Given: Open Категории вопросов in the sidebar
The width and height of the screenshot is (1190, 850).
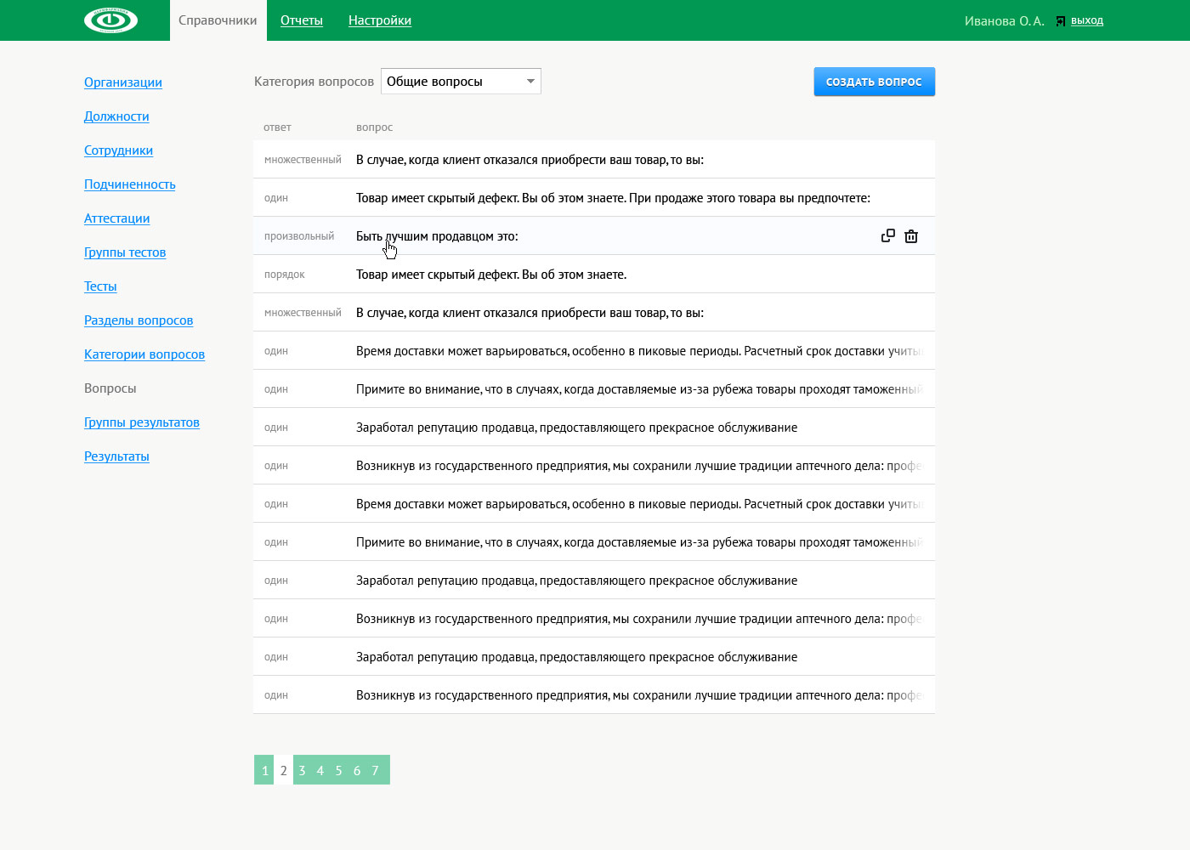Looking at the screenshot, I should 144,354.
